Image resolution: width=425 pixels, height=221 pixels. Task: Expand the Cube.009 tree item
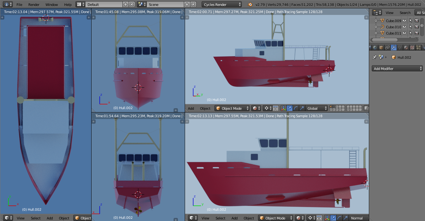[376, 21]
